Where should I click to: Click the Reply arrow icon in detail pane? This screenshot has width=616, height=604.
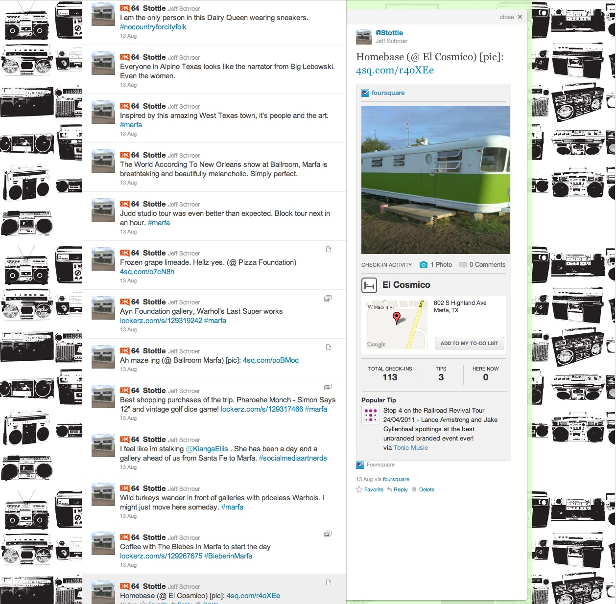[x=389, y=489]
